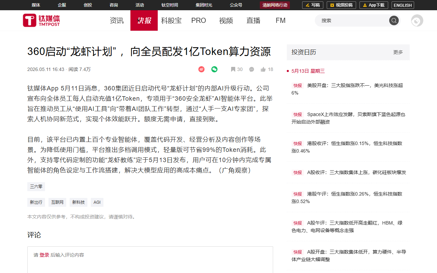Open 活动 in the top bar

click(x=140, y=5)
